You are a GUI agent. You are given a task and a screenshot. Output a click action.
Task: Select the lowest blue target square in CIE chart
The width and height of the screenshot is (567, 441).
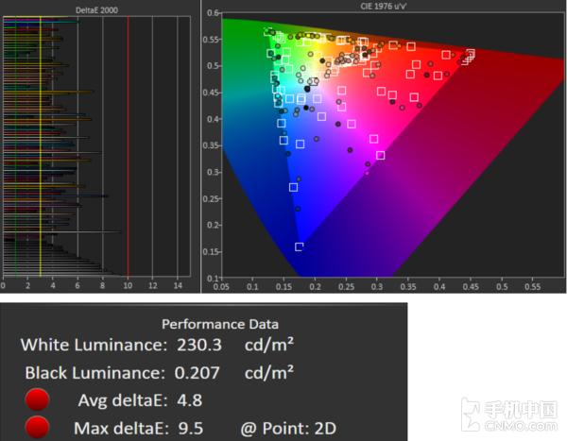[x=300, y=246]
